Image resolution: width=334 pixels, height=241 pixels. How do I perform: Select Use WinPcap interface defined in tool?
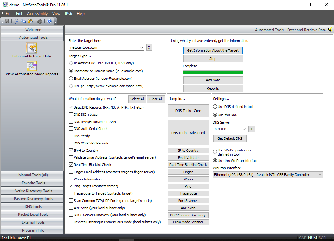215,152
